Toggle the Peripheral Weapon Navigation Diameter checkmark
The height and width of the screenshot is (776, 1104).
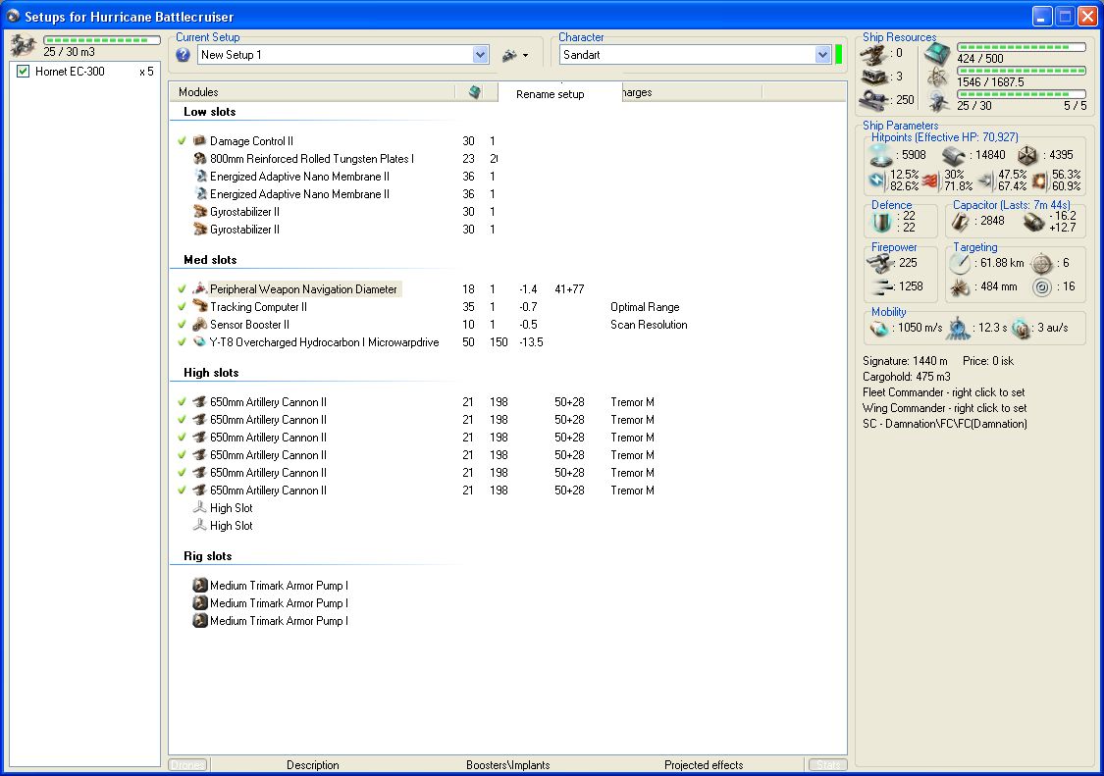point(183,289)
